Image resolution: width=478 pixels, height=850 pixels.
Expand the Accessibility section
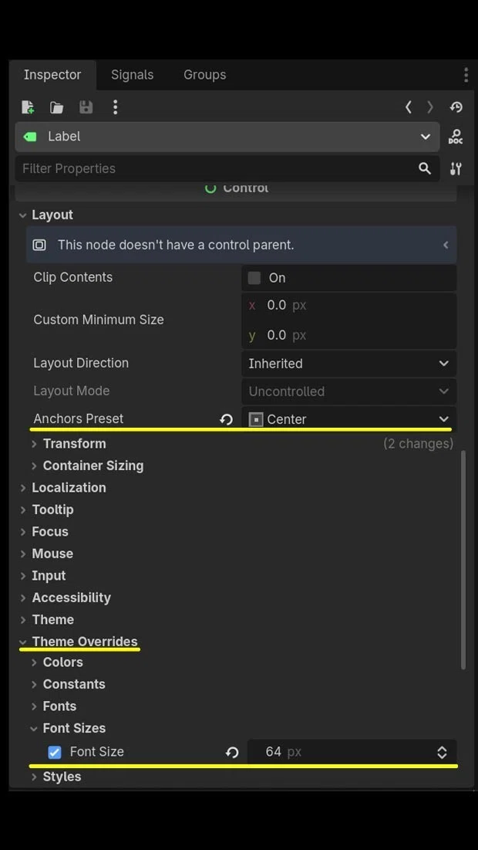point(71,598)
